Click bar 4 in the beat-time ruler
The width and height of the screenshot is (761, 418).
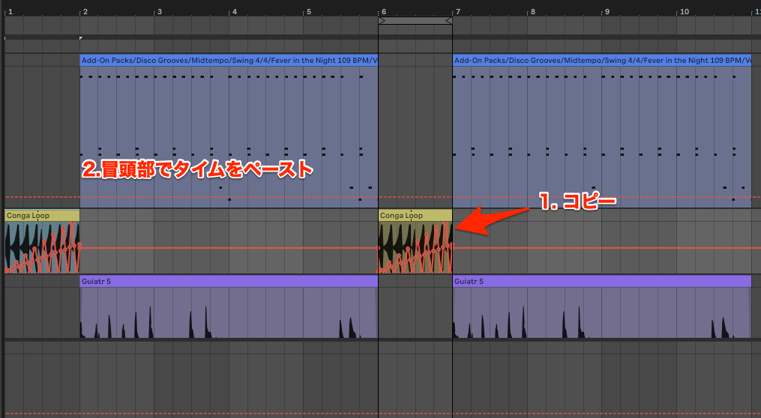click(x=234, y=11)
